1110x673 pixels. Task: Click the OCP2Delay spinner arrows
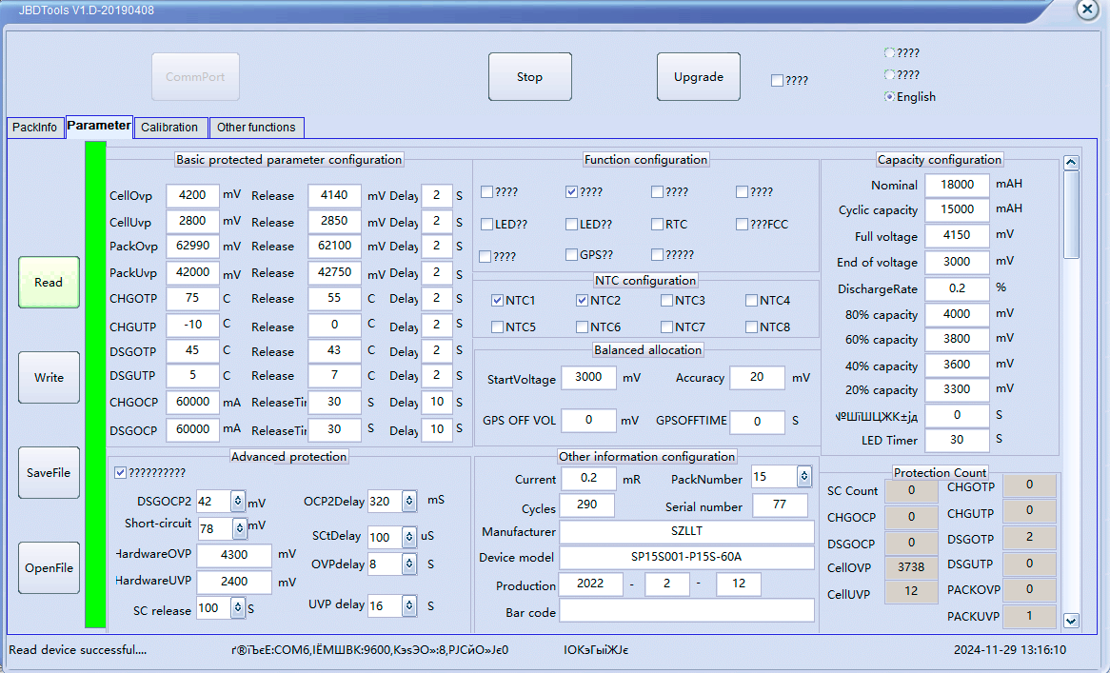pos(409,501)
